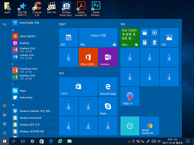Open File Explorer icon in Start sidebar
Screen dimensions: 194x145
point(5,115)
